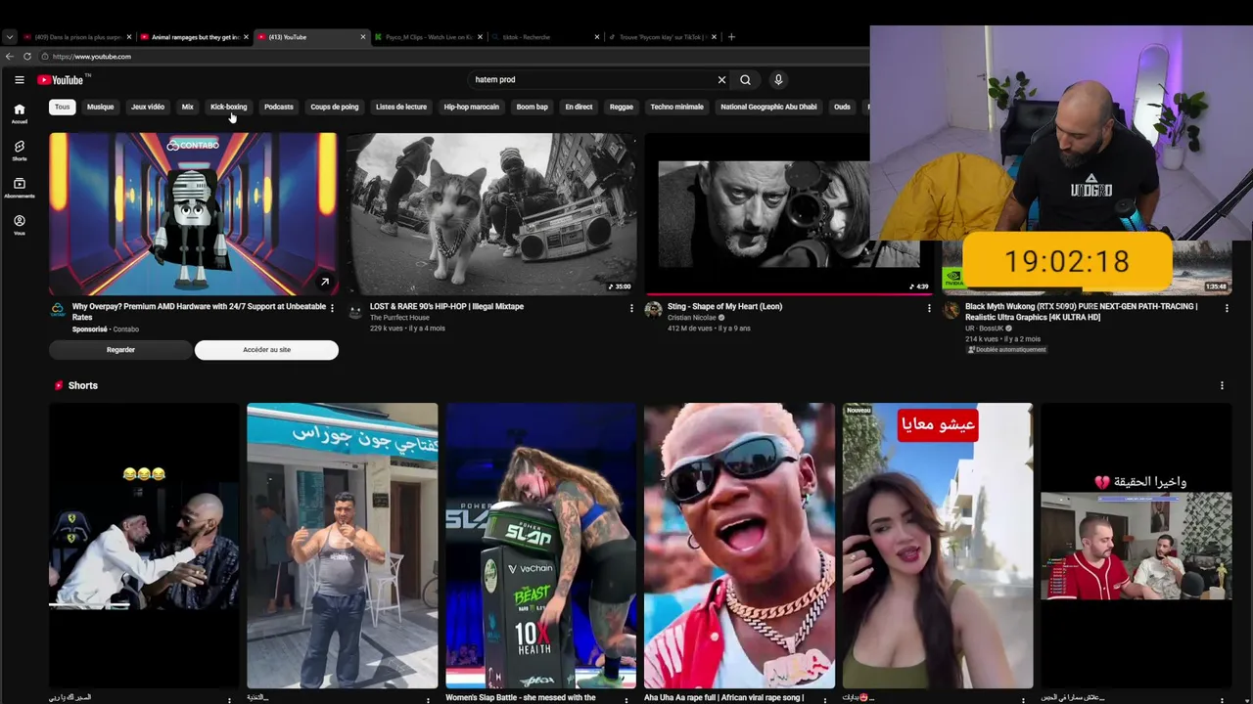Switch to '(409) Dans la prison' browser tab

tap(76, 37)
